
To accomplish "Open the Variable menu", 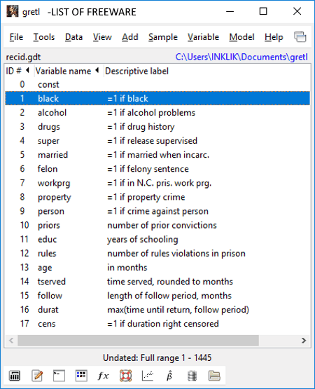I will click(x=203, y=37).
